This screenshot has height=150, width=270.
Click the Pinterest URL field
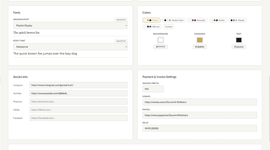coord(78,101)
